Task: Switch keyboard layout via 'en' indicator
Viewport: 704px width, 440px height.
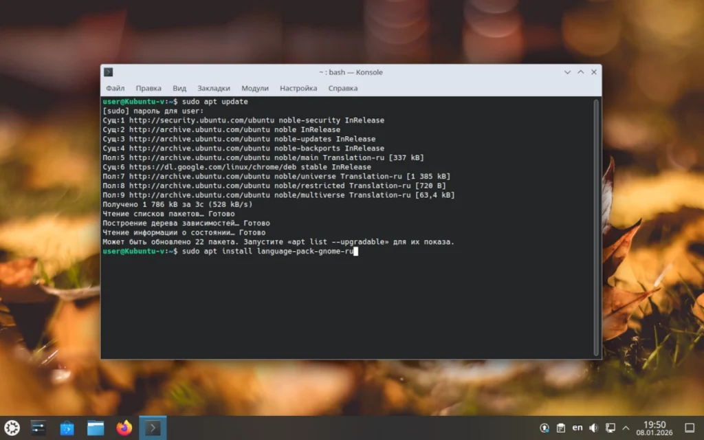Action: tap(577, 428)
